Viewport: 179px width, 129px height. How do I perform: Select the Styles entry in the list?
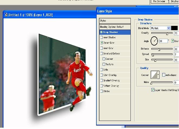(x=115, y=21)
